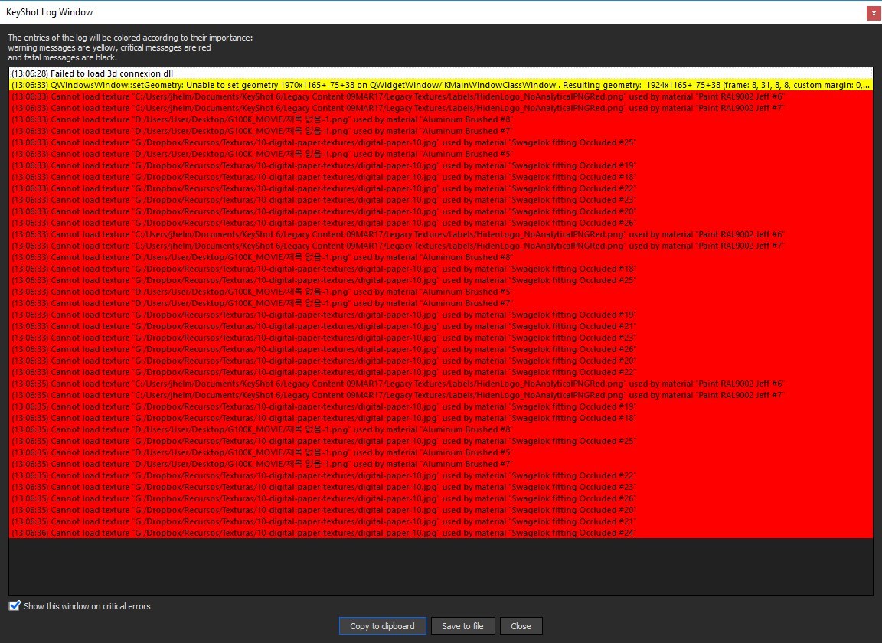The width and height of the screenshot is (882, 643).
Task: Select 13:06:36 entry for Swagelok fitting Occluded #24
Action: (441, 533)
